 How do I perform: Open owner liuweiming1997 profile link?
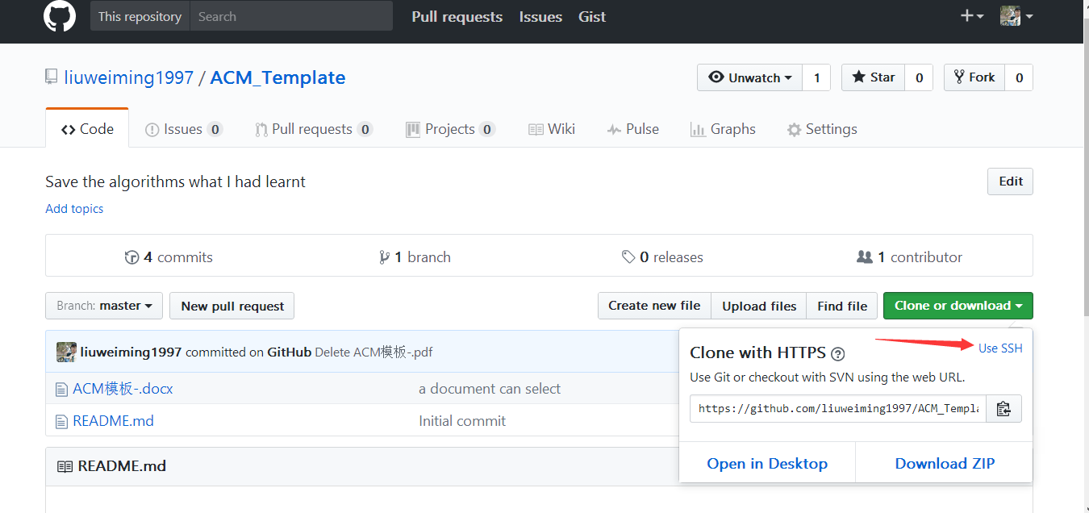click(x=129, y=77)
